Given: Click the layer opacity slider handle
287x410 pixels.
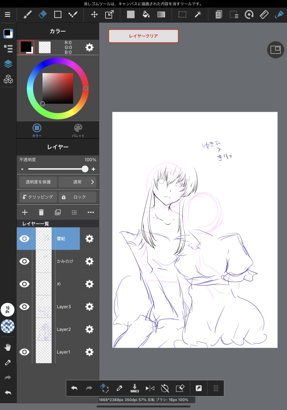Looking at the screenshot, I should tap(85, 169).
